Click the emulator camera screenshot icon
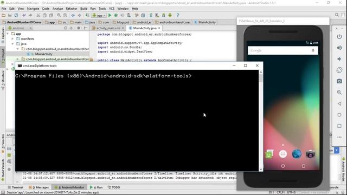The width and height of the screenshot is (347, 195). [x=339, y=81]
